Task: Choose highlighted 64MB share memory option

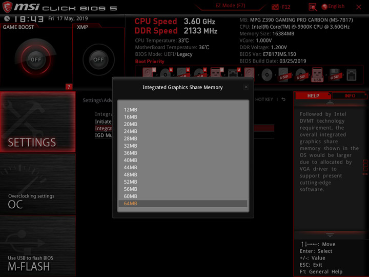Action: click(183, 204)
